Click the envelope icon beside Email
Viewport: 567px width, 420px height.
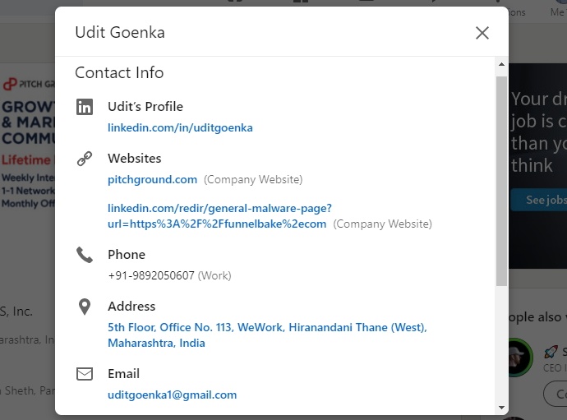85,374
